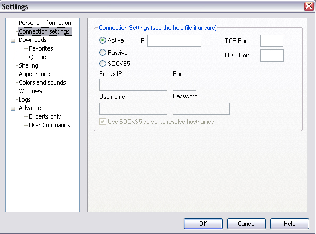Choose the SOCKS5 connection option
The width and height of the screenshot is (316, 234).
click(102, 64)
